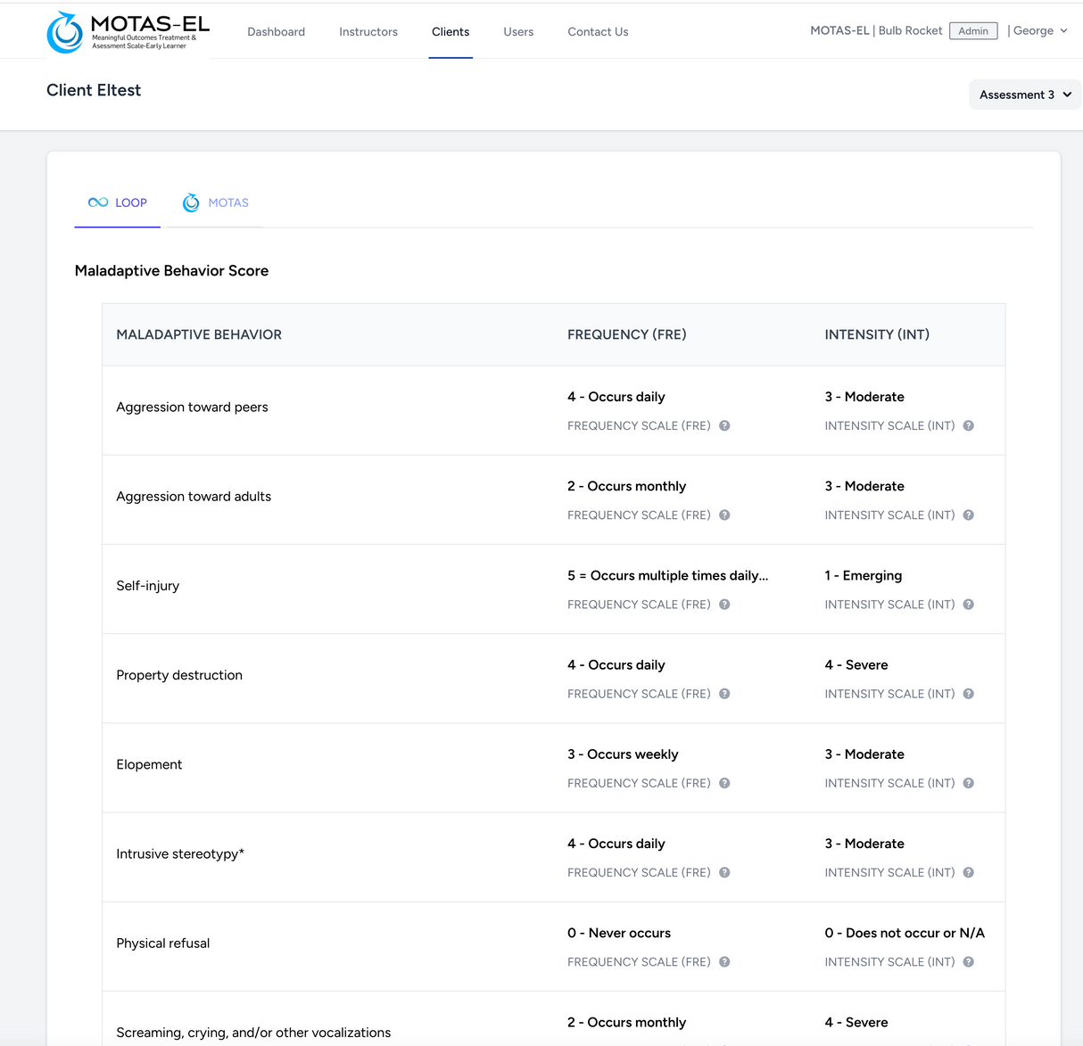
Task: Open the Instructors page
Action: click(x=368, y=31)
